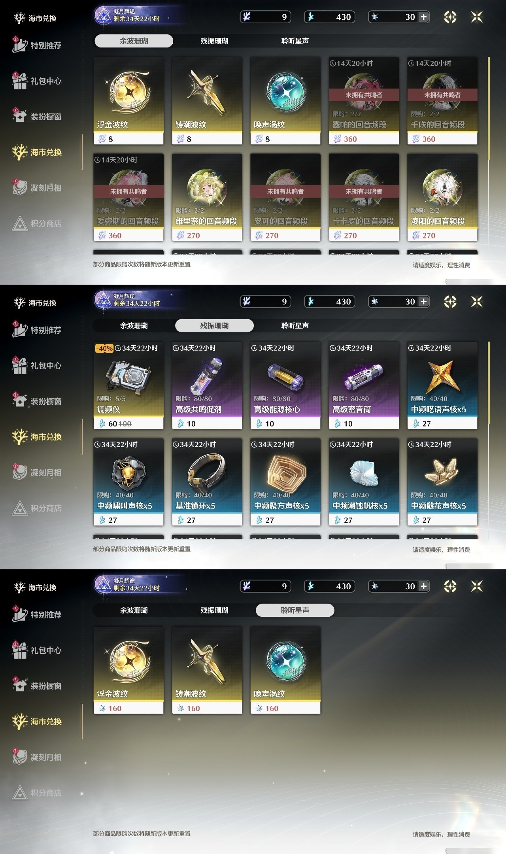Click the highlighted 聆听星声 tab
The height and width of the screenshot is (854, 506).
click(295, 610)
